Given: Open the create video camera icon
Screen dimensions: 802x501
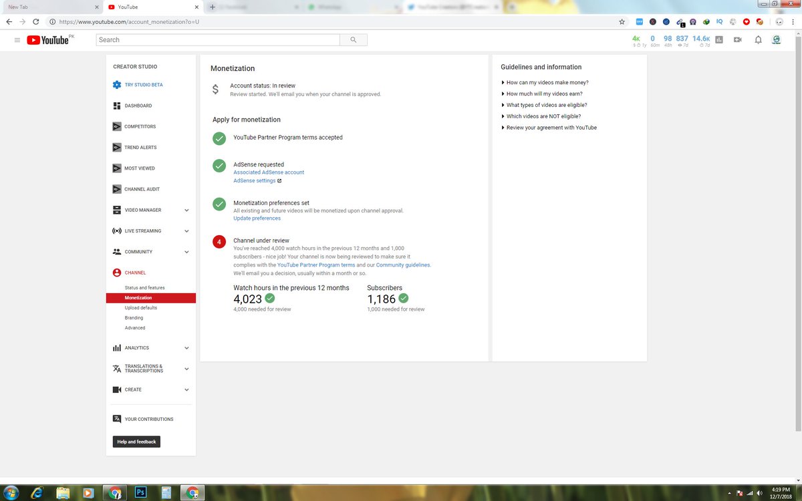Looking at the screenshot, I should click(x=738, y=40).
